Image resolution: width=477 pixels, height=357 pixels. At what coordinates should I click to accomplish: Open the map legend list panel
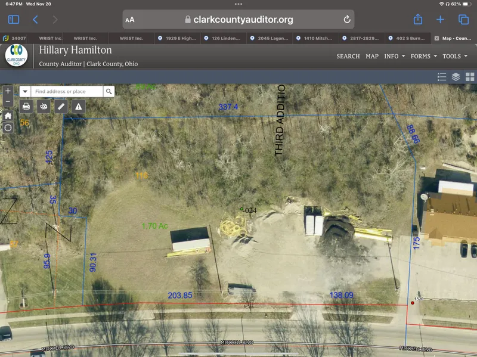pyautogui.click(x=442, y=76)
